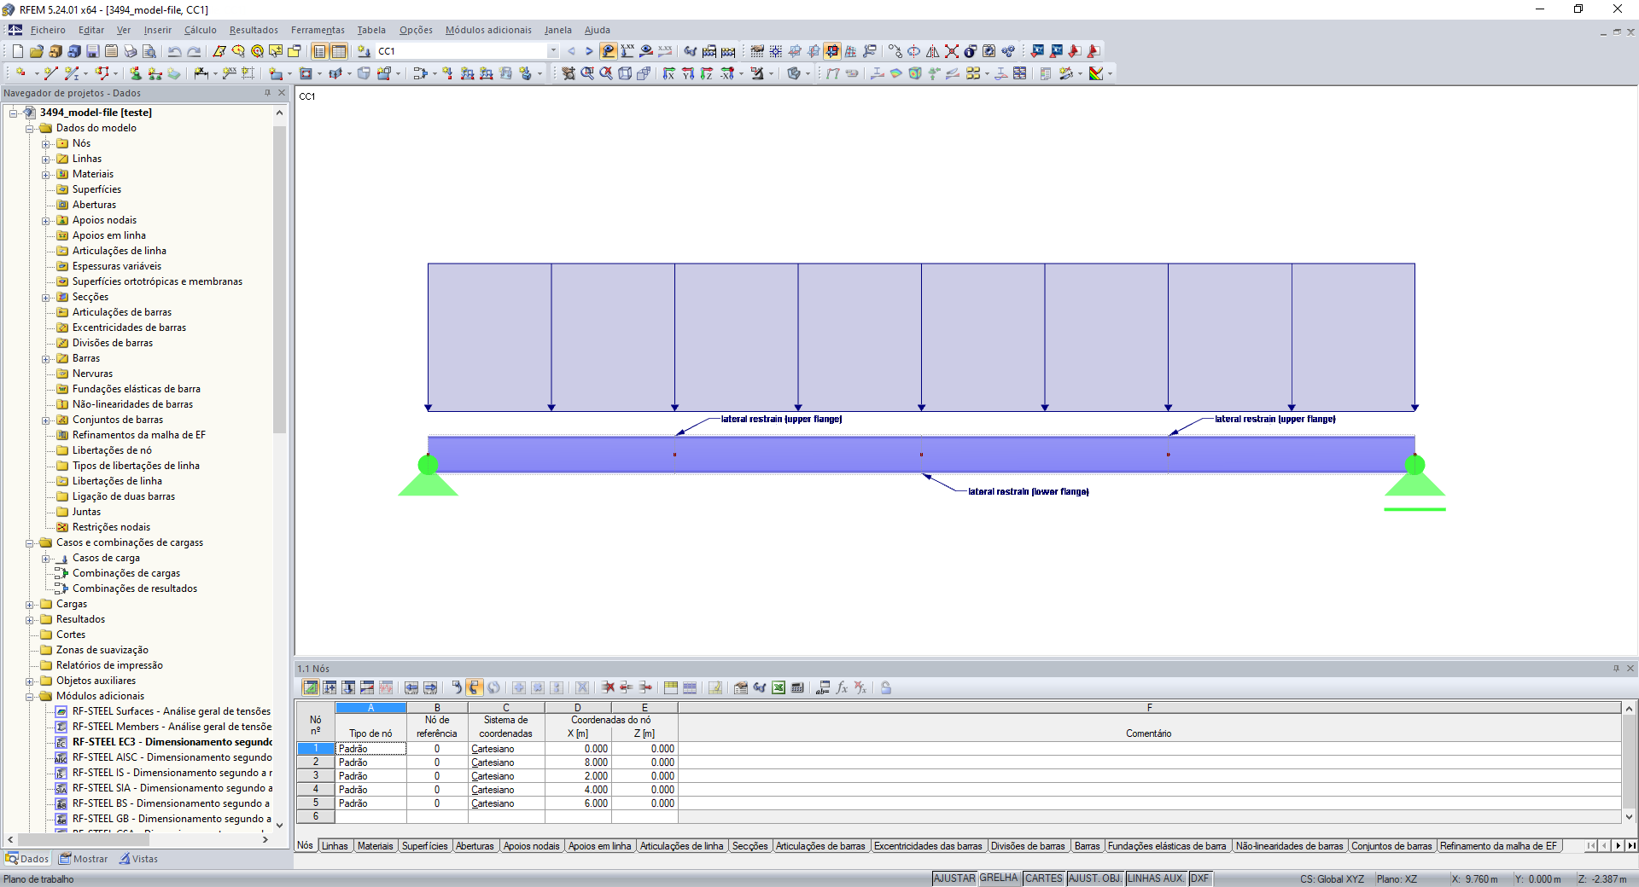The image size is (1639, 887).
Task: Select the Print icon in the toolbar
Action: tap(128, 51)
